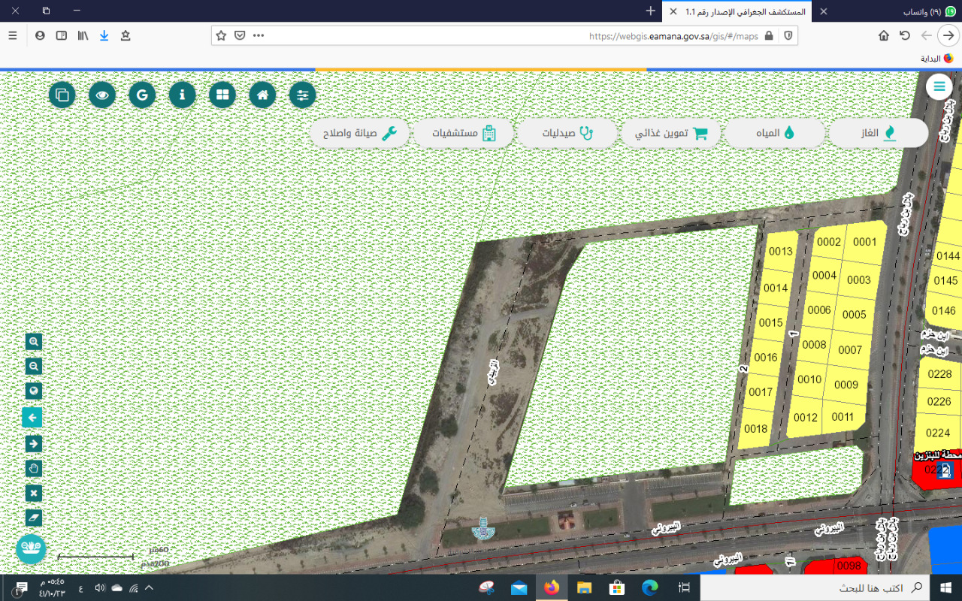Open the info identify tool
The image size is (962, 601).
coord(182,95)
